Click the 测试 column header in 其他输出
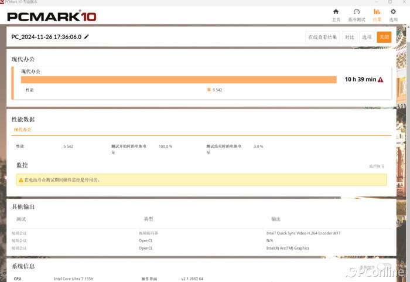The height and width of the screenshot is (282, 410). [21, 219]
